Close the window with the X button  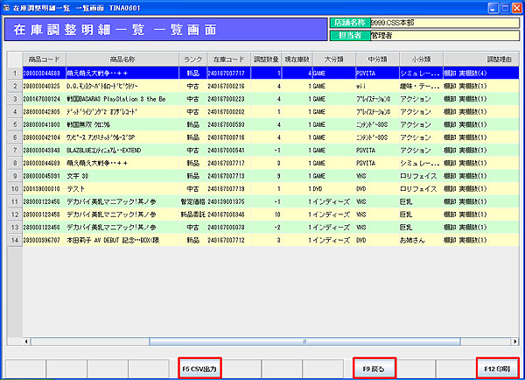[516, 6]
